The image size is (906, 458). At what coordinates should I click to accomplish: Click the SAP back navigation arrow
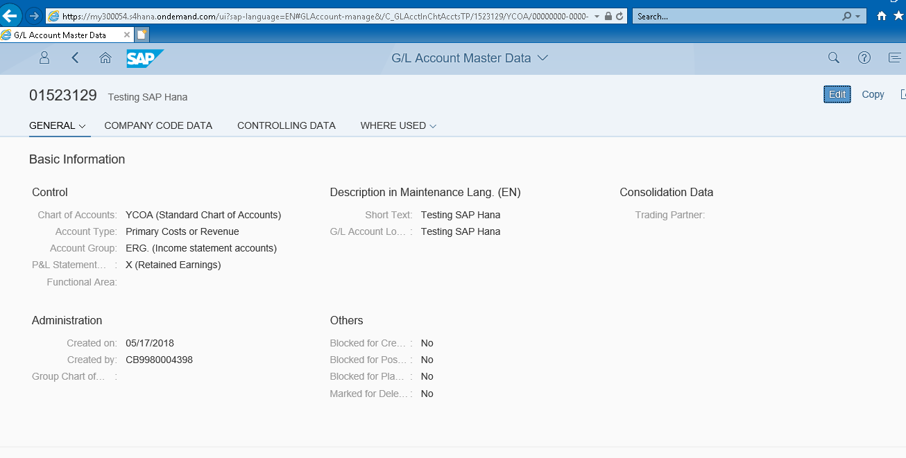point(75,58)
